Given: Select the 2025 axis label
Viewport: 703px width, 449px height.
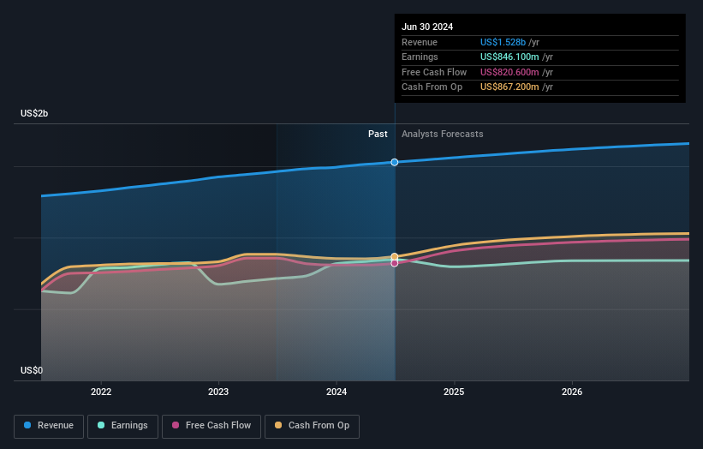Looking at the screenshot, I should (x=454, y=392).
